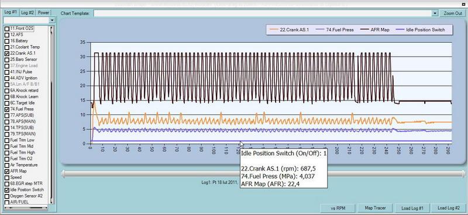468x215 pixels.
Task: Check the Oxygen Sensor #2 checkbox
Action: (7, 196)
